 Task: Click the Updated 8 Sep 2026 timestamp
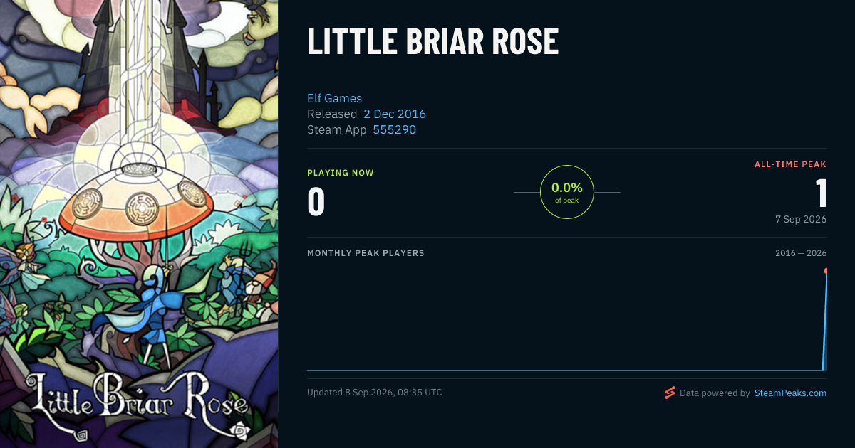(x=375, y=393)
